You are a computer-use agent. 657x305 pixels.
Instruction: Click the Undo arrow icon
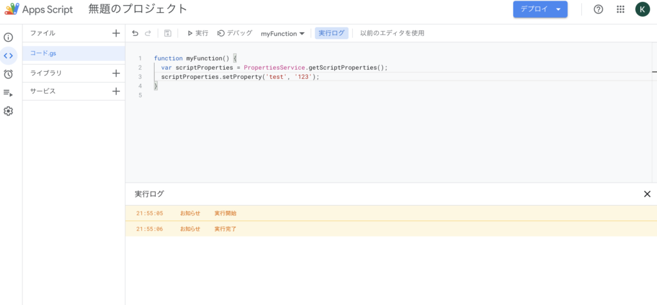135,33
